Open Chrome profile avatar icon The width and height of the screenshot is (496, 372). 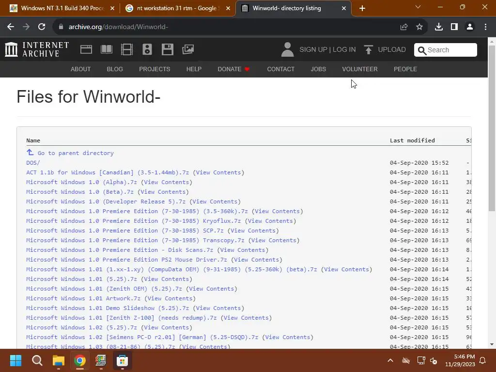(470, 27)
